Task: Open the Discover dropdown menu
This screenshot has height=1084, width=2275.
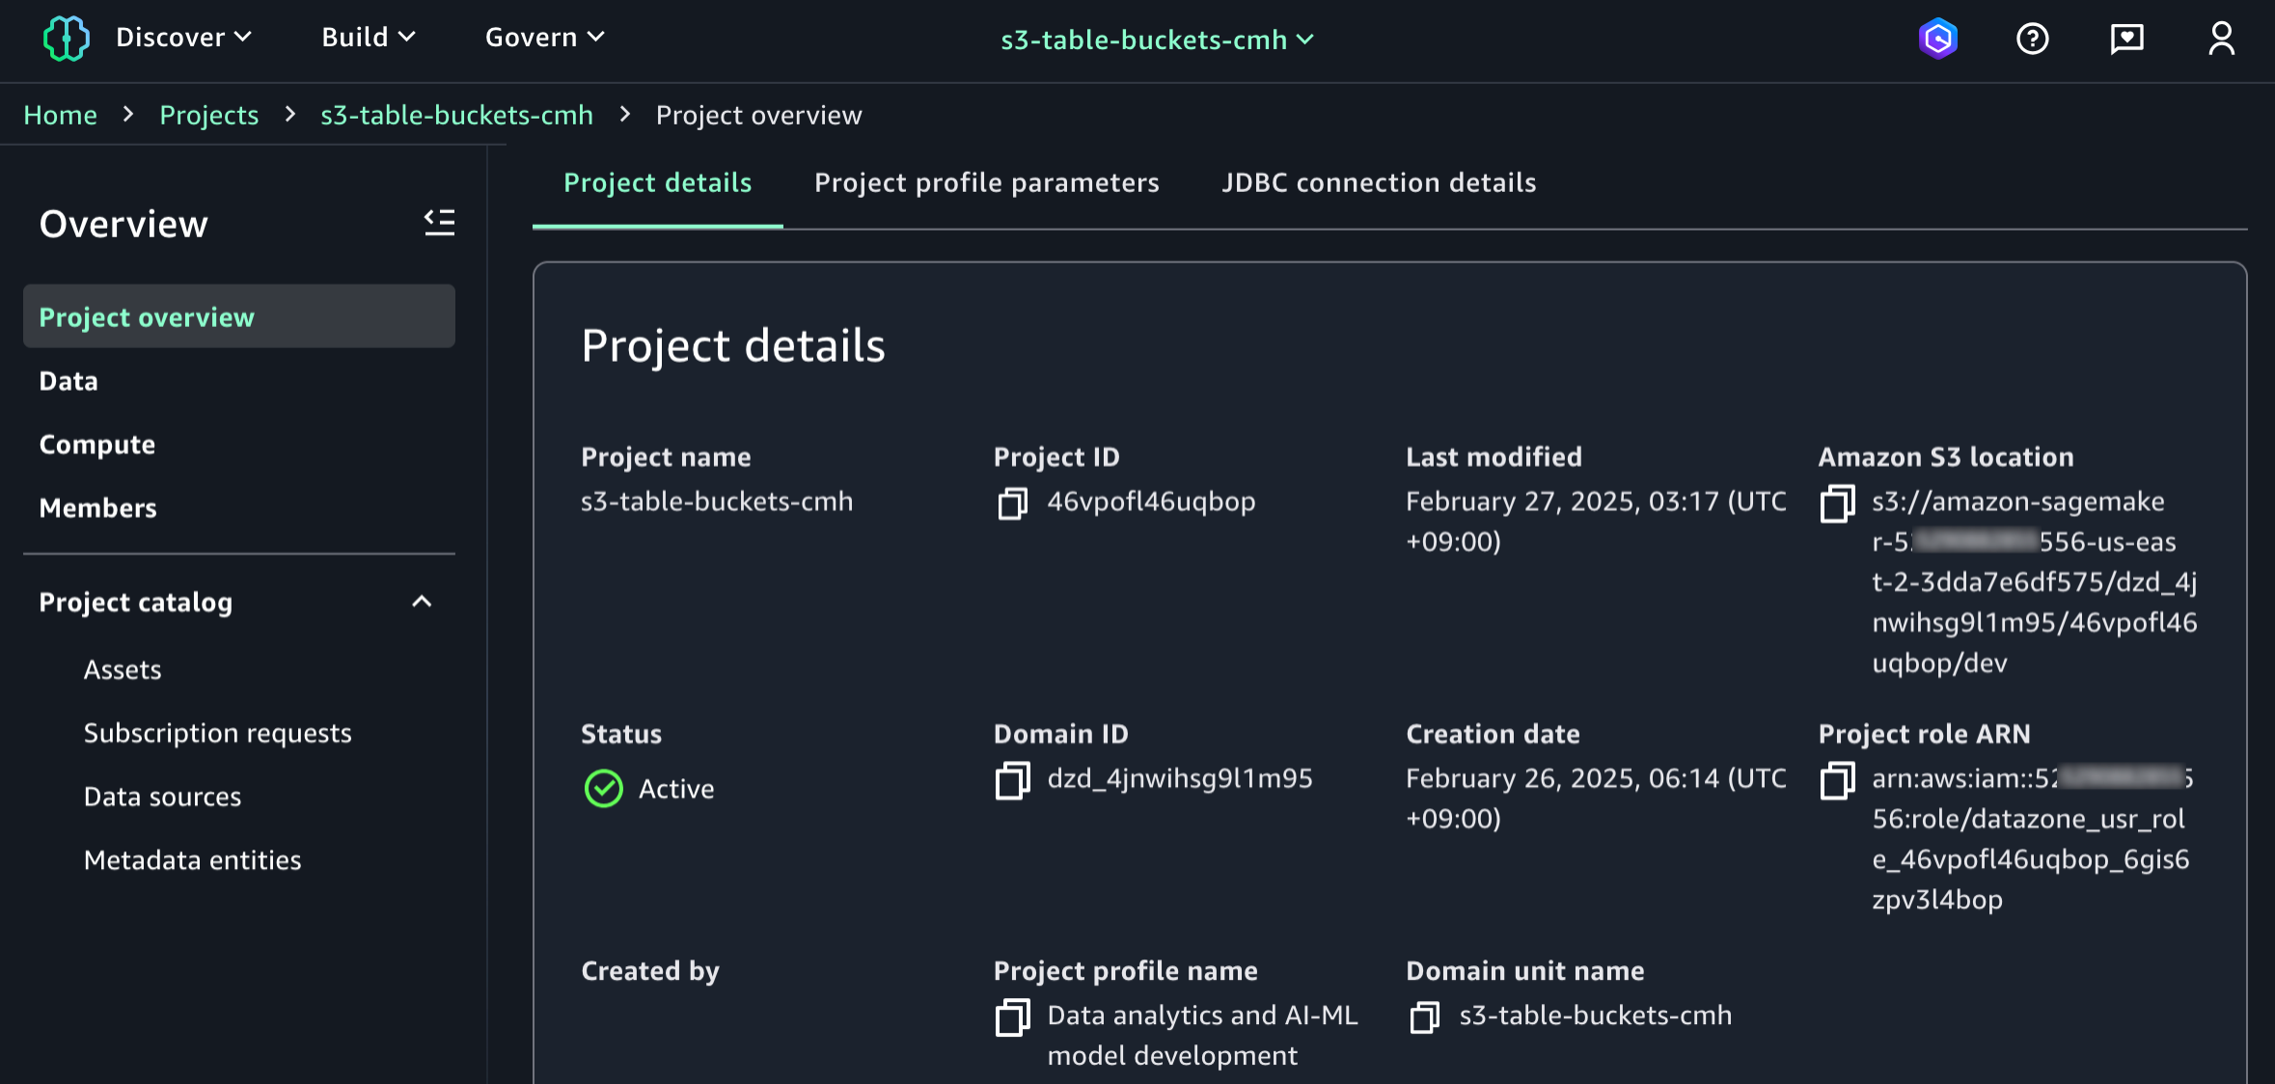Action: click(183, 37)
